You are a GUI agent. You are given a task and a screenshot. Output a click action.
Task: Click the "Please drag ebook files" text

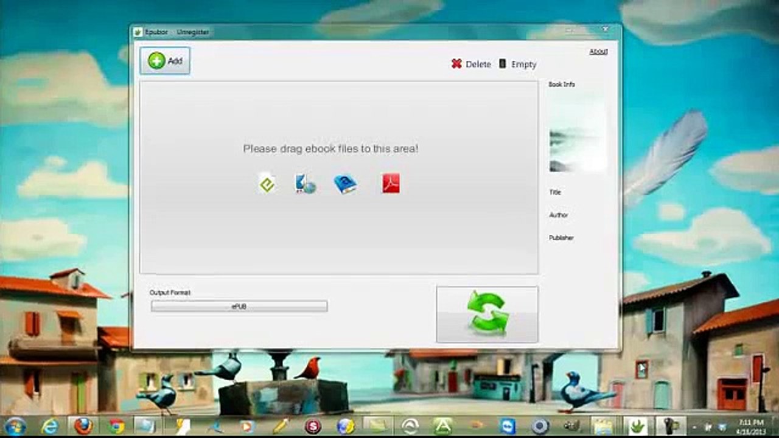click(x=330, y=148)
